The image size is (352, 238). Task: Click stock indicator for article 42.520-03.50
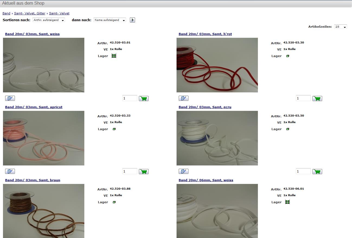pos(288,129)
